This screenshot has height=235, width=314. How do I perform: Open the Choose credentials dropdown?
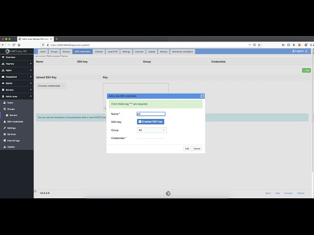51,86
